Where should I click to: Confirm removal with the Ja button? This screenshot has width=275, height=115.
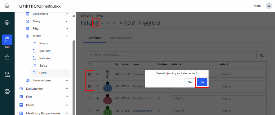pos(202,82)
